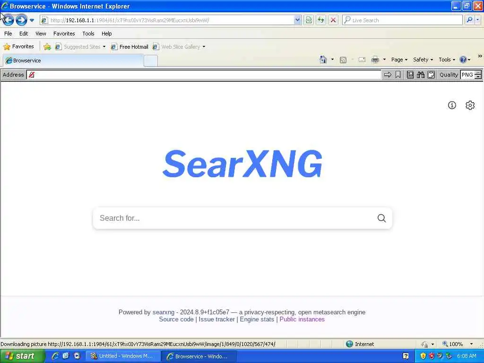The height and width of the screenshot is (363, 484).
Task: Click the Browservice clipboard icon
Action: 431,75
